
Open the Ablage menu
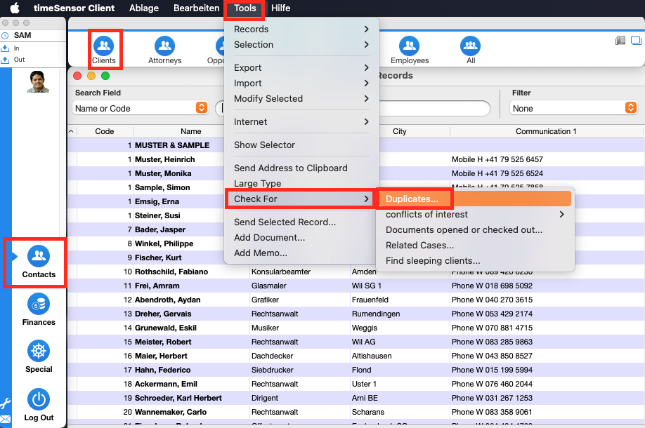[x=144, y=8]
